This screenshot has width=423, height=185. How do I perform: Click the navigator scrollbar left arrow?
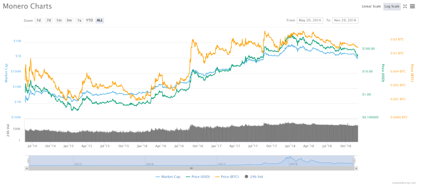click(26, 168)
